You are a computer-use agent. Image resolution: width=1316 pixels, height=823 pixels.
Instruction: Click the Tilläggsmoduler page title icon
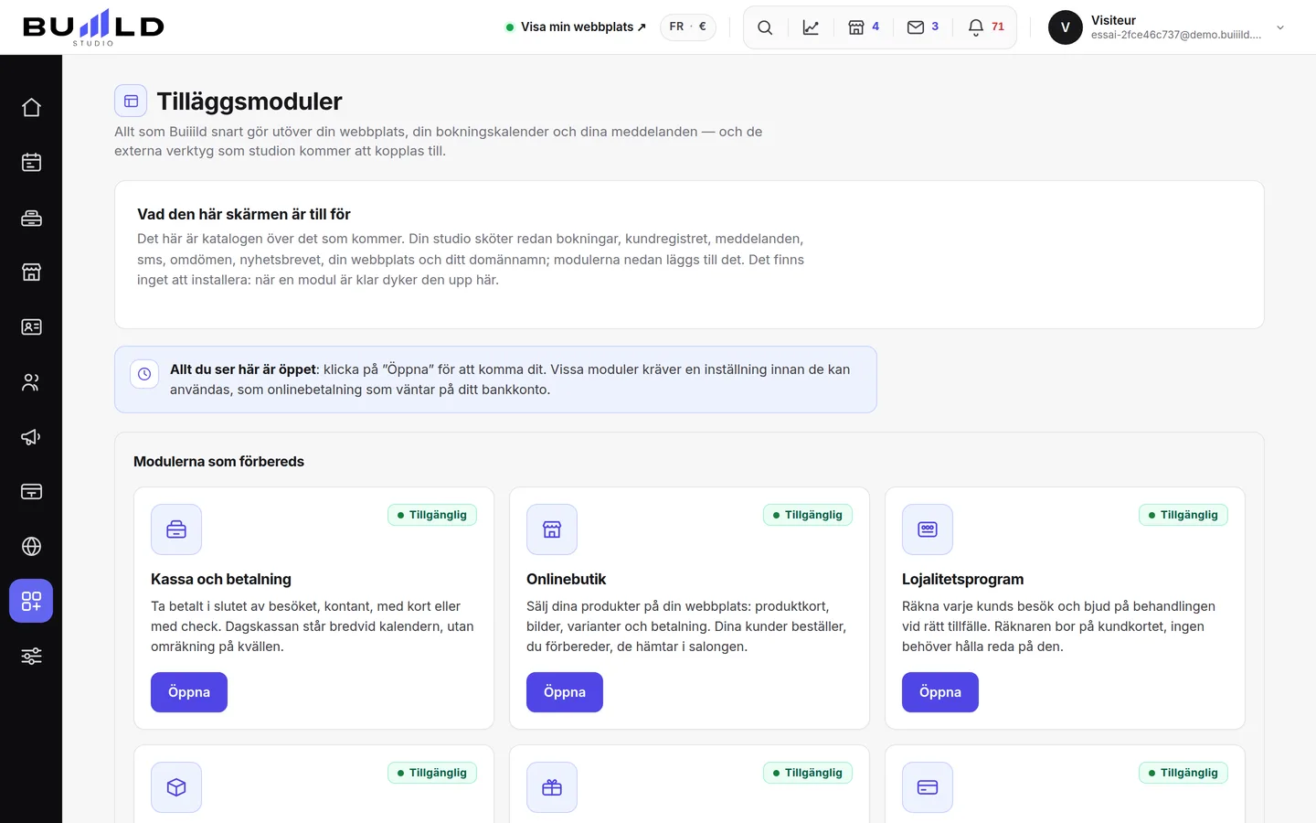131,102
